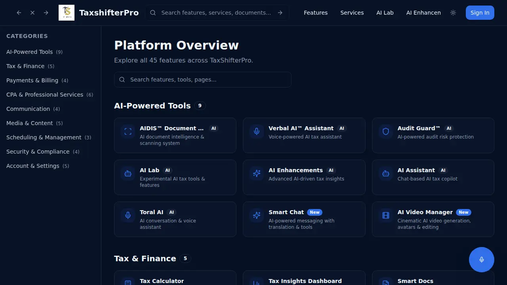Open the Smart Docs card title

pyautogui.click(x=416, y=281)
